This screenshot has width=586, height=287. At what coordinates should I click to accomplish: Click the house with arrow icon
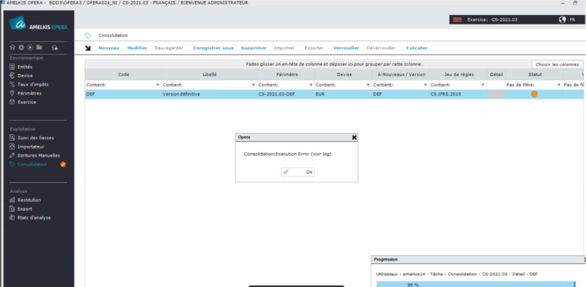point(54,47)
